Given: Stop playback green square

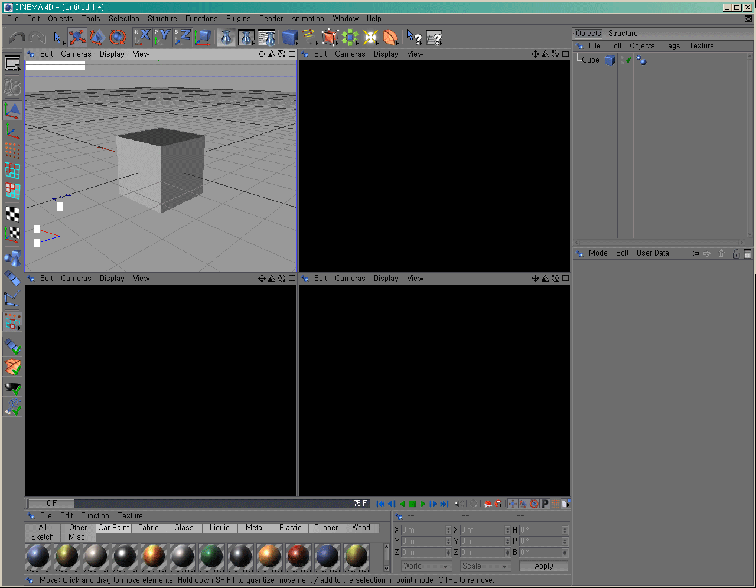Looking at the screenshot, I should click(412, 504).
